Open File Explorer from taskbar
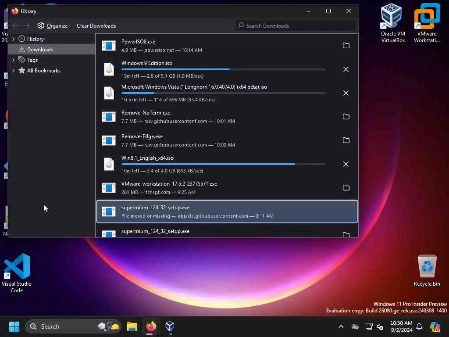Image resolution: width=449 pixels, height=337 pixels. pyautogui.click(x=132, y=326)
